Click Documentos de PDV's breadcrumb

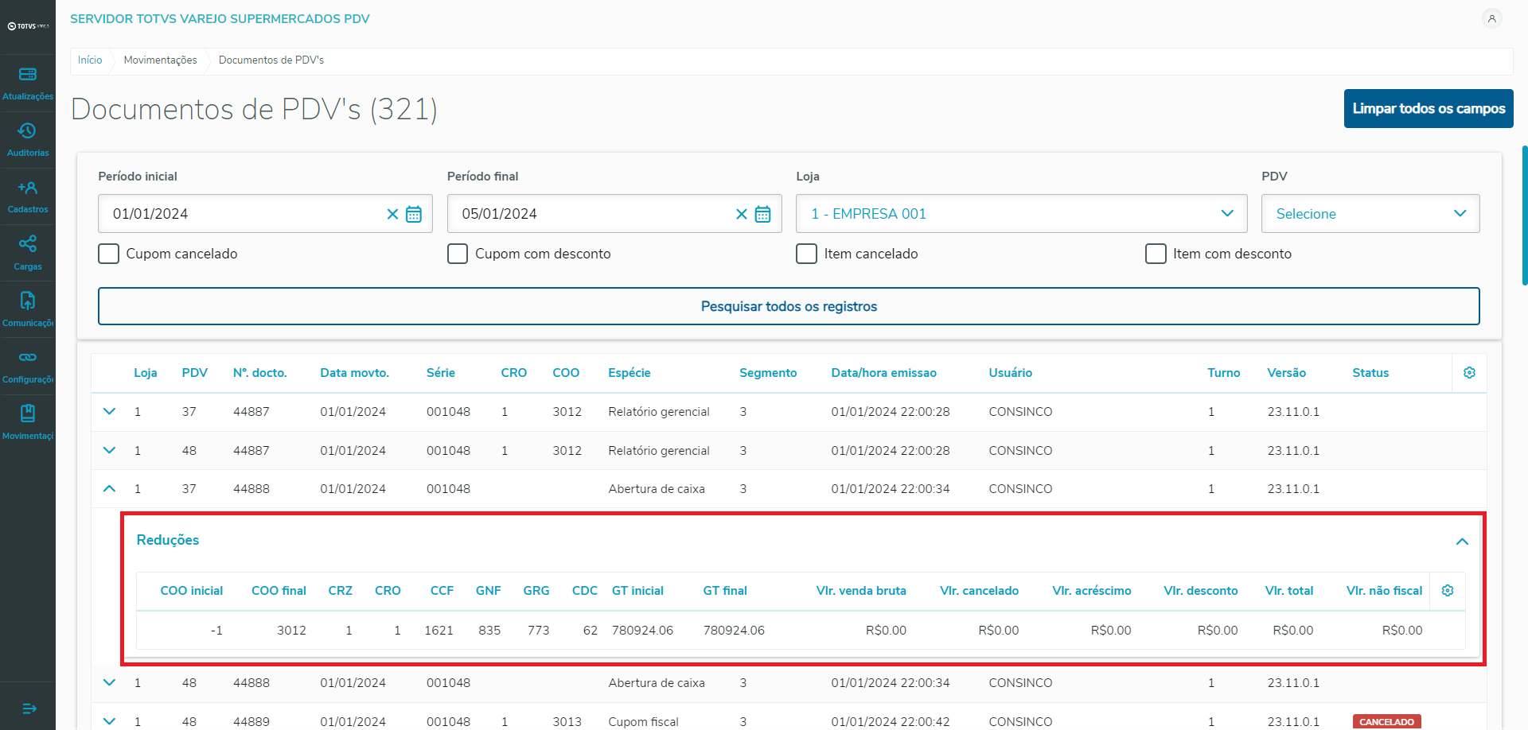[271, 60]
